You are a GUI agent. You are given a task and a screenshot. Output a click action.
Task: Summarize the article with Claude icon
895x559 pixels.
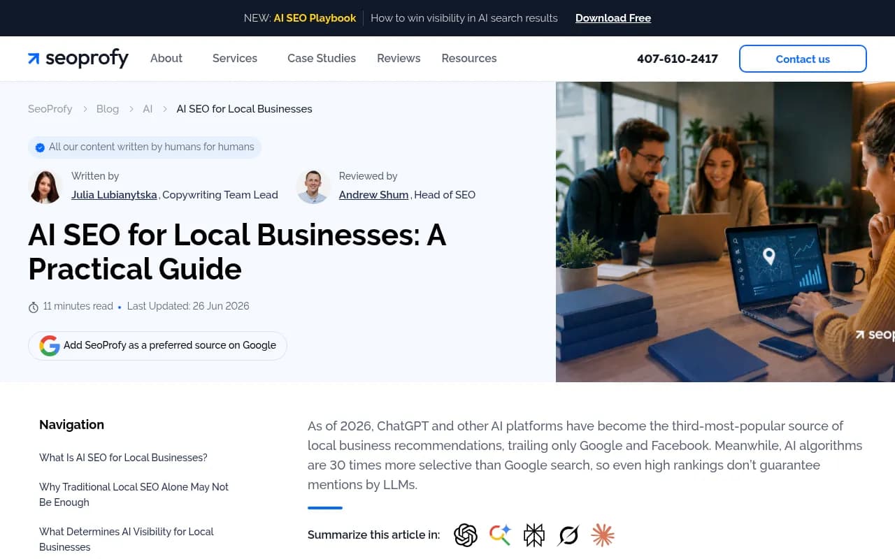[x=603, y=535]
